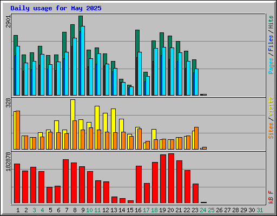Click day label 16 on the axis
Viewport: 277px width, 216px height.
[138, 210]
